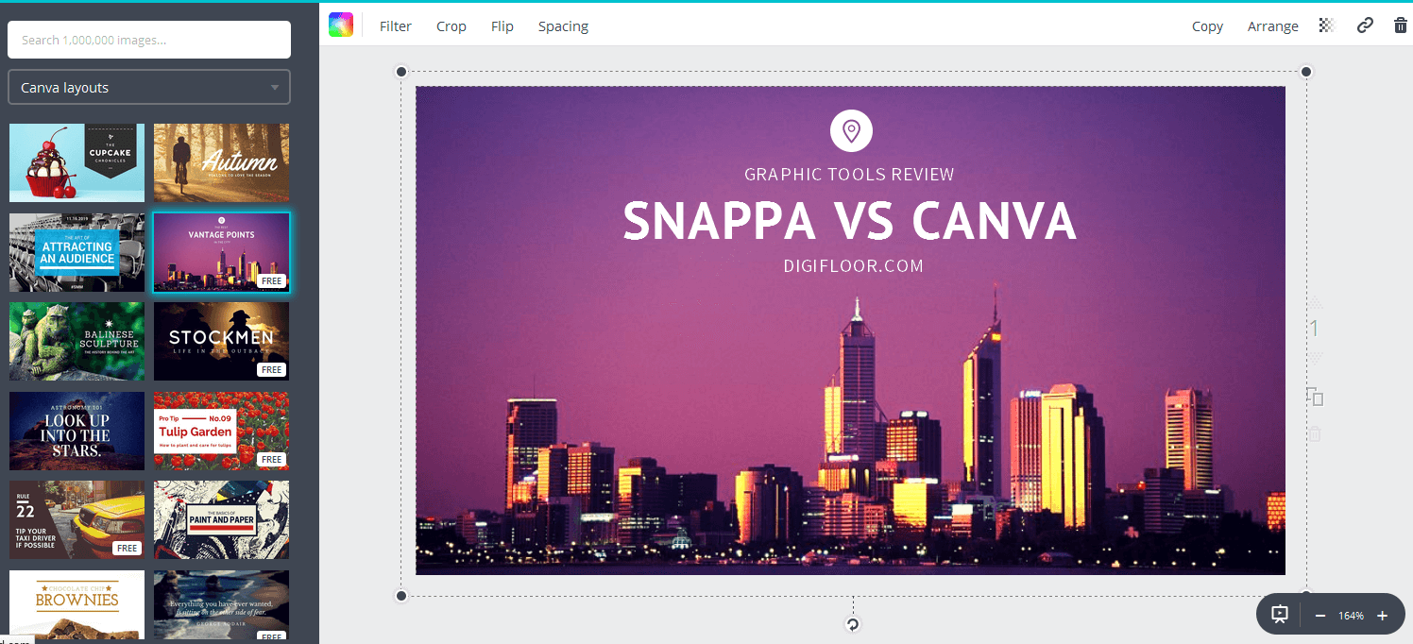This screenshot has width=1413, height=644.
Task: Select the 'GRAPHIC TOOLS REVIEW' text
Action: (x=849, y=175)
